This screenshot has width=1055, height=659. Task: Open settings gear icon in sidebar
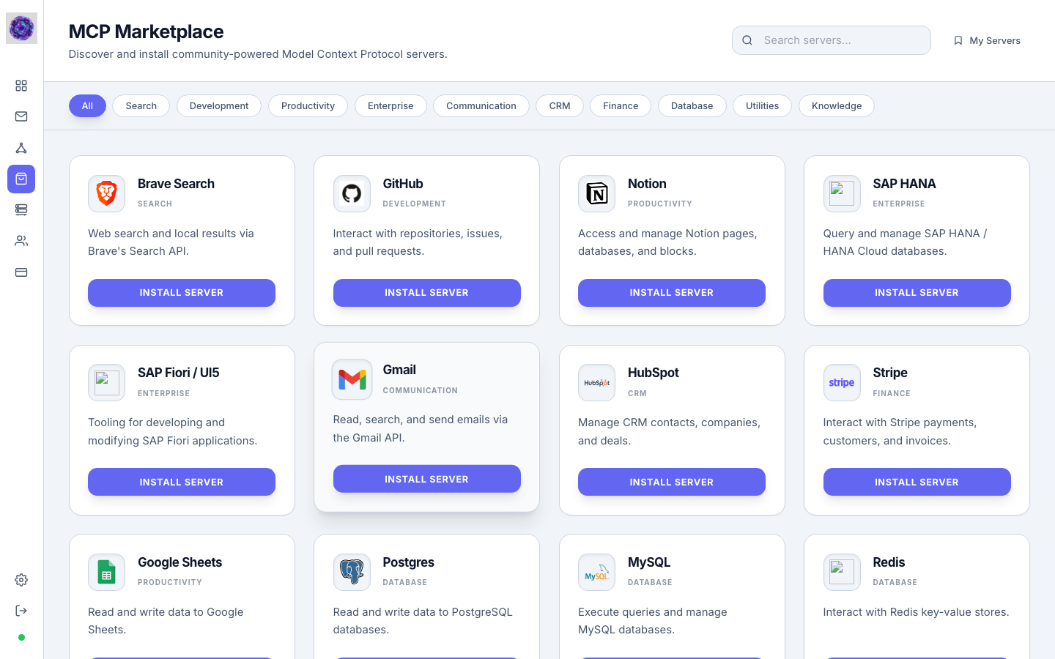click(x=21, y=580)
